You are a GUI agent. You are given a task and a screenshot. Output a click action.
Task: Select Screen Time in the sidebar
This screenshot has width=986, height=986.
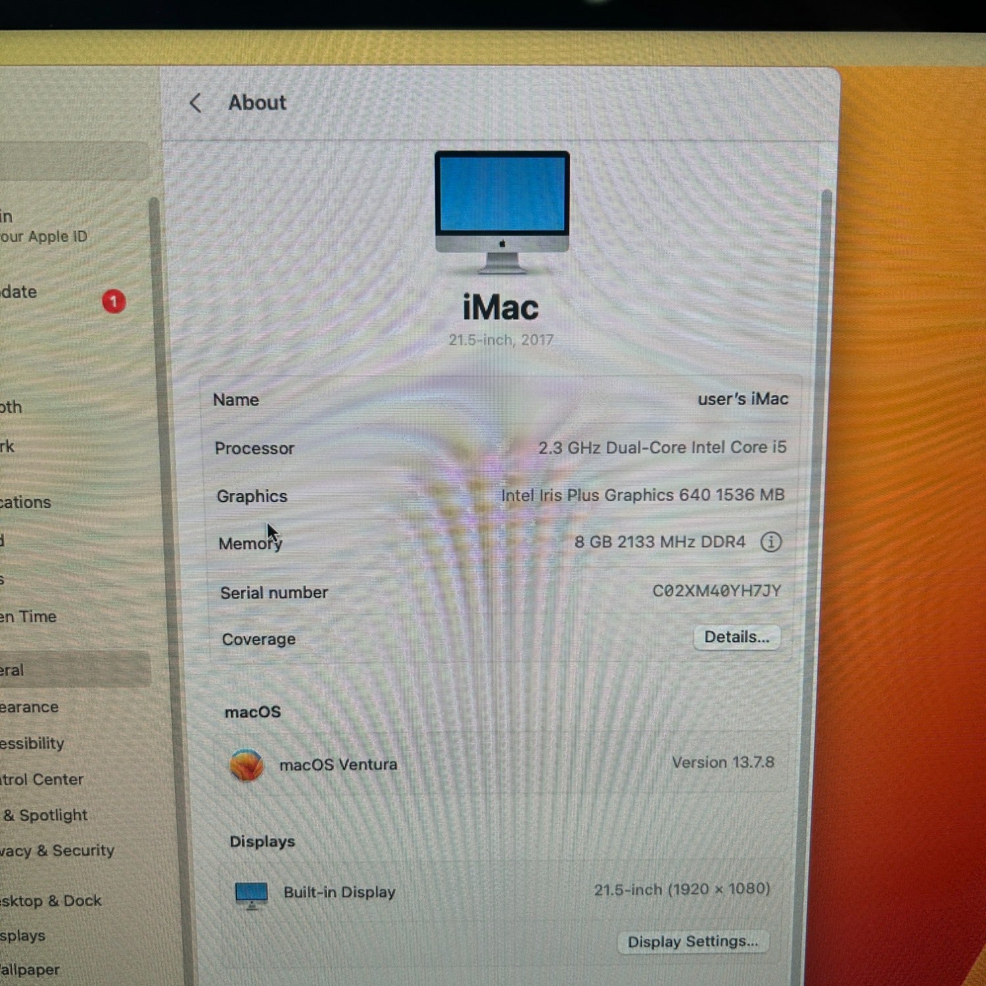[x=28, y=617]
